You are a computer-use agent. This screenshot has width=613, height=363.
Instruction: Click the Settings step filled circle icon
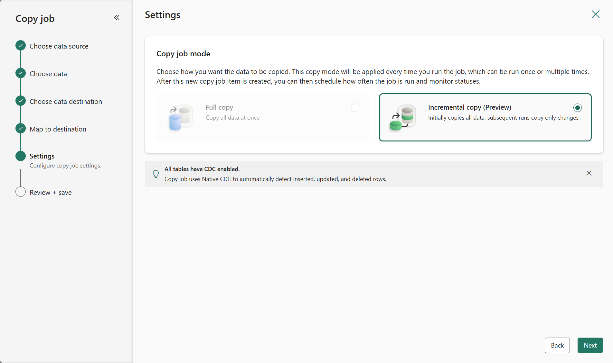[x=21, y=156]
